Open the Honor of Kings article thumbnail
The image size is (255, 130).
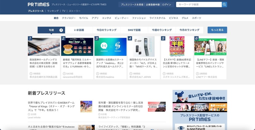86,107
